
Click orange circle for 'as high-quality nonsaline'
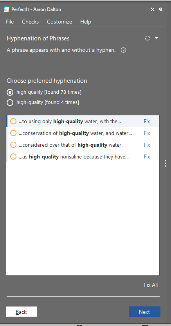coord(13,157)
